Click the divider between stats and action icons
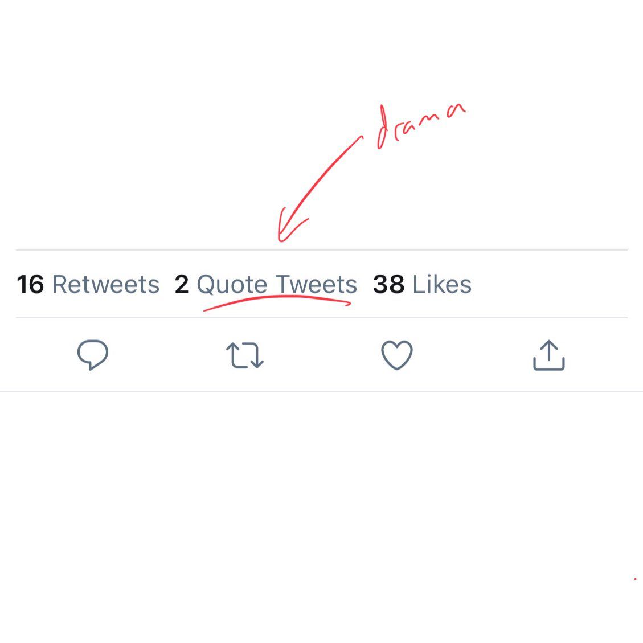This screenshot has height=643, width=643. (x=321, y=318)
